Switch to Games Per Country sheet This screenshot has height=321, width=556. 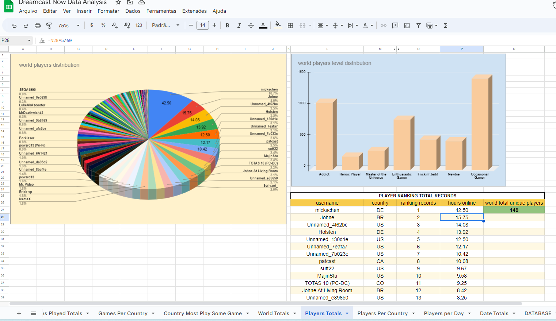123,313
